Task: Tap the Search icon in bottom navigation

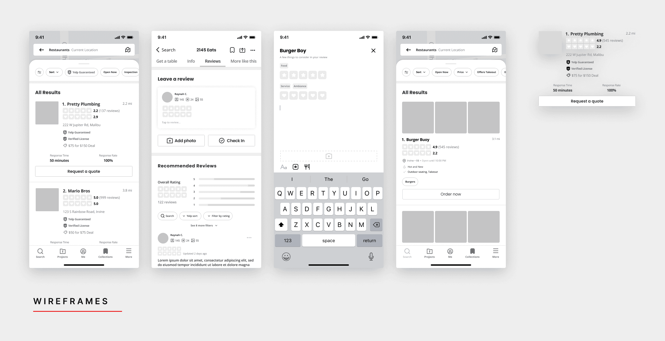Action: 40,252
